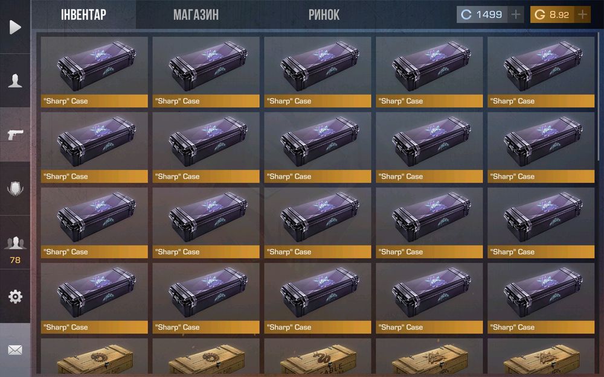The width and height of the screenshot is (604, 377).
Task: Add gold with the orange plus icon
Action: click(582, 14)
